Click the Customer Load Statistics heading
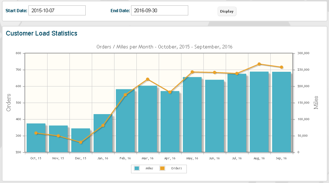Screen dimensions: 329x183 (x=42, y=33)
